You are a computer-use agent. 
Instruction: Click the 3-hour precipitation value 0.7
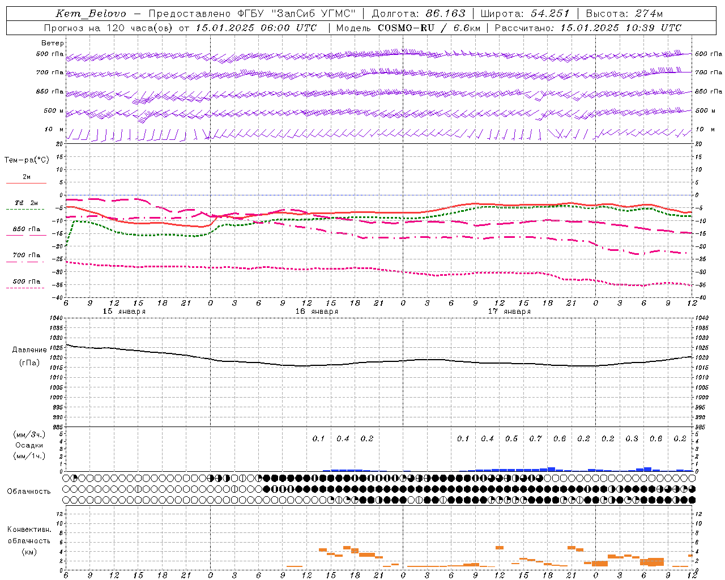point(535,438)
